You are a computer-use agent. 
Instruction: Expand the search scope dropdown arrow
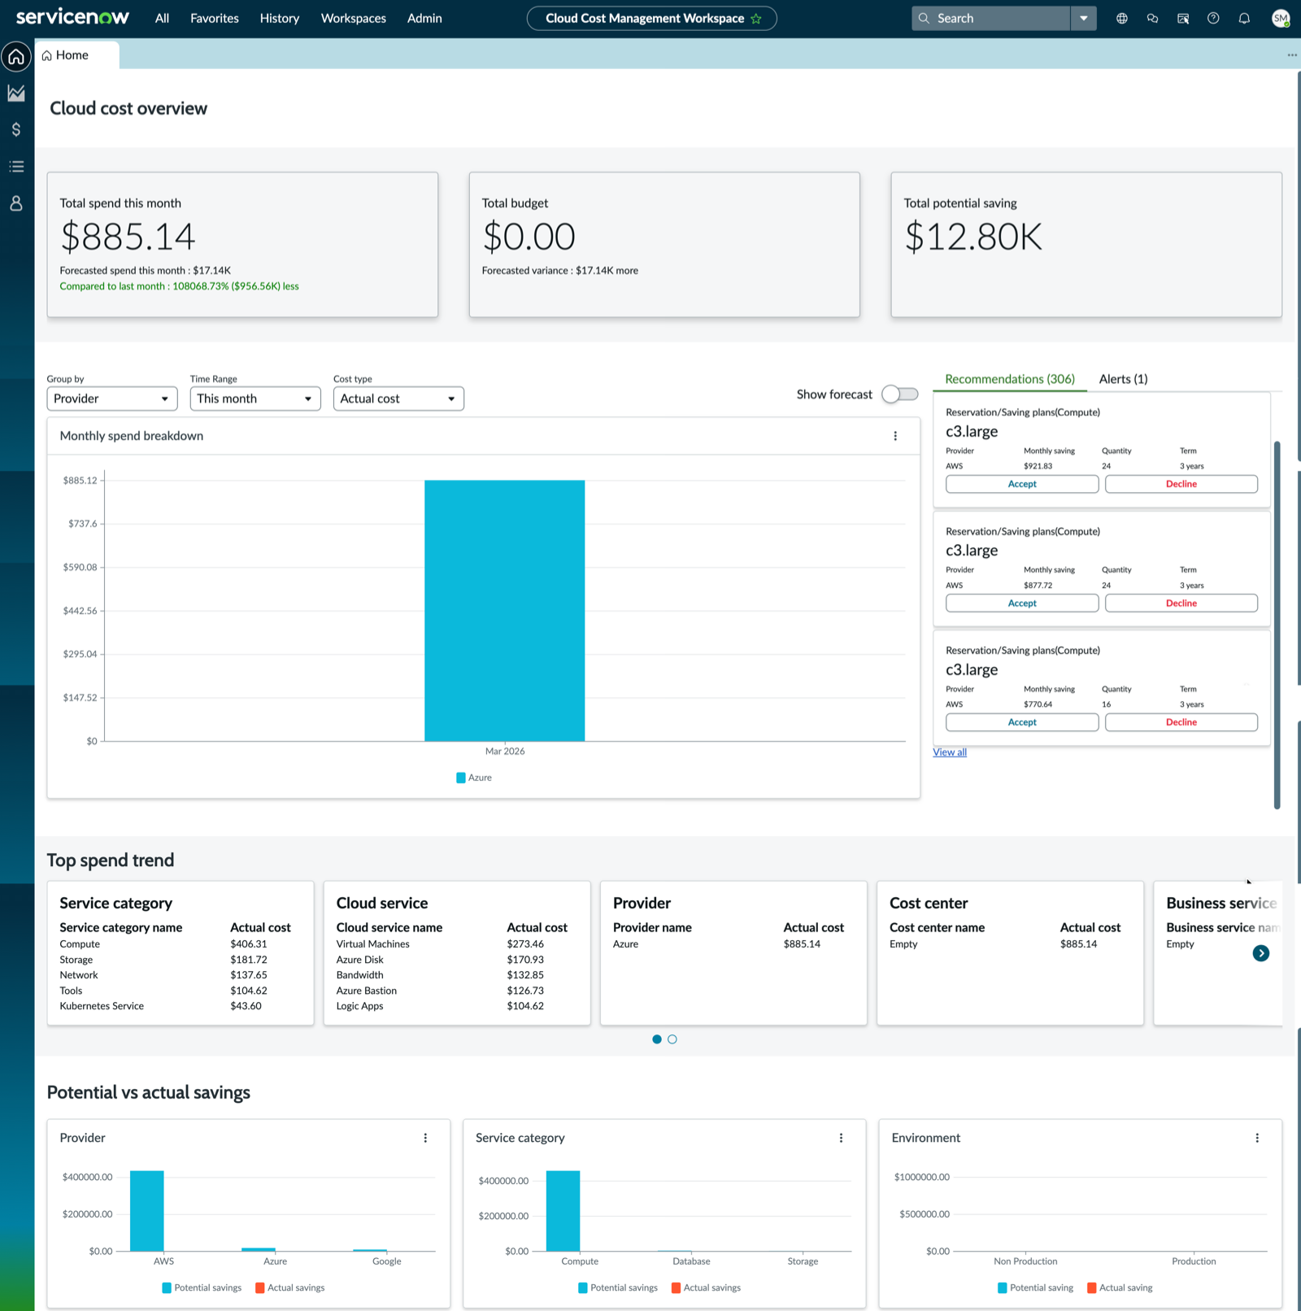[x=1084, y=19]
